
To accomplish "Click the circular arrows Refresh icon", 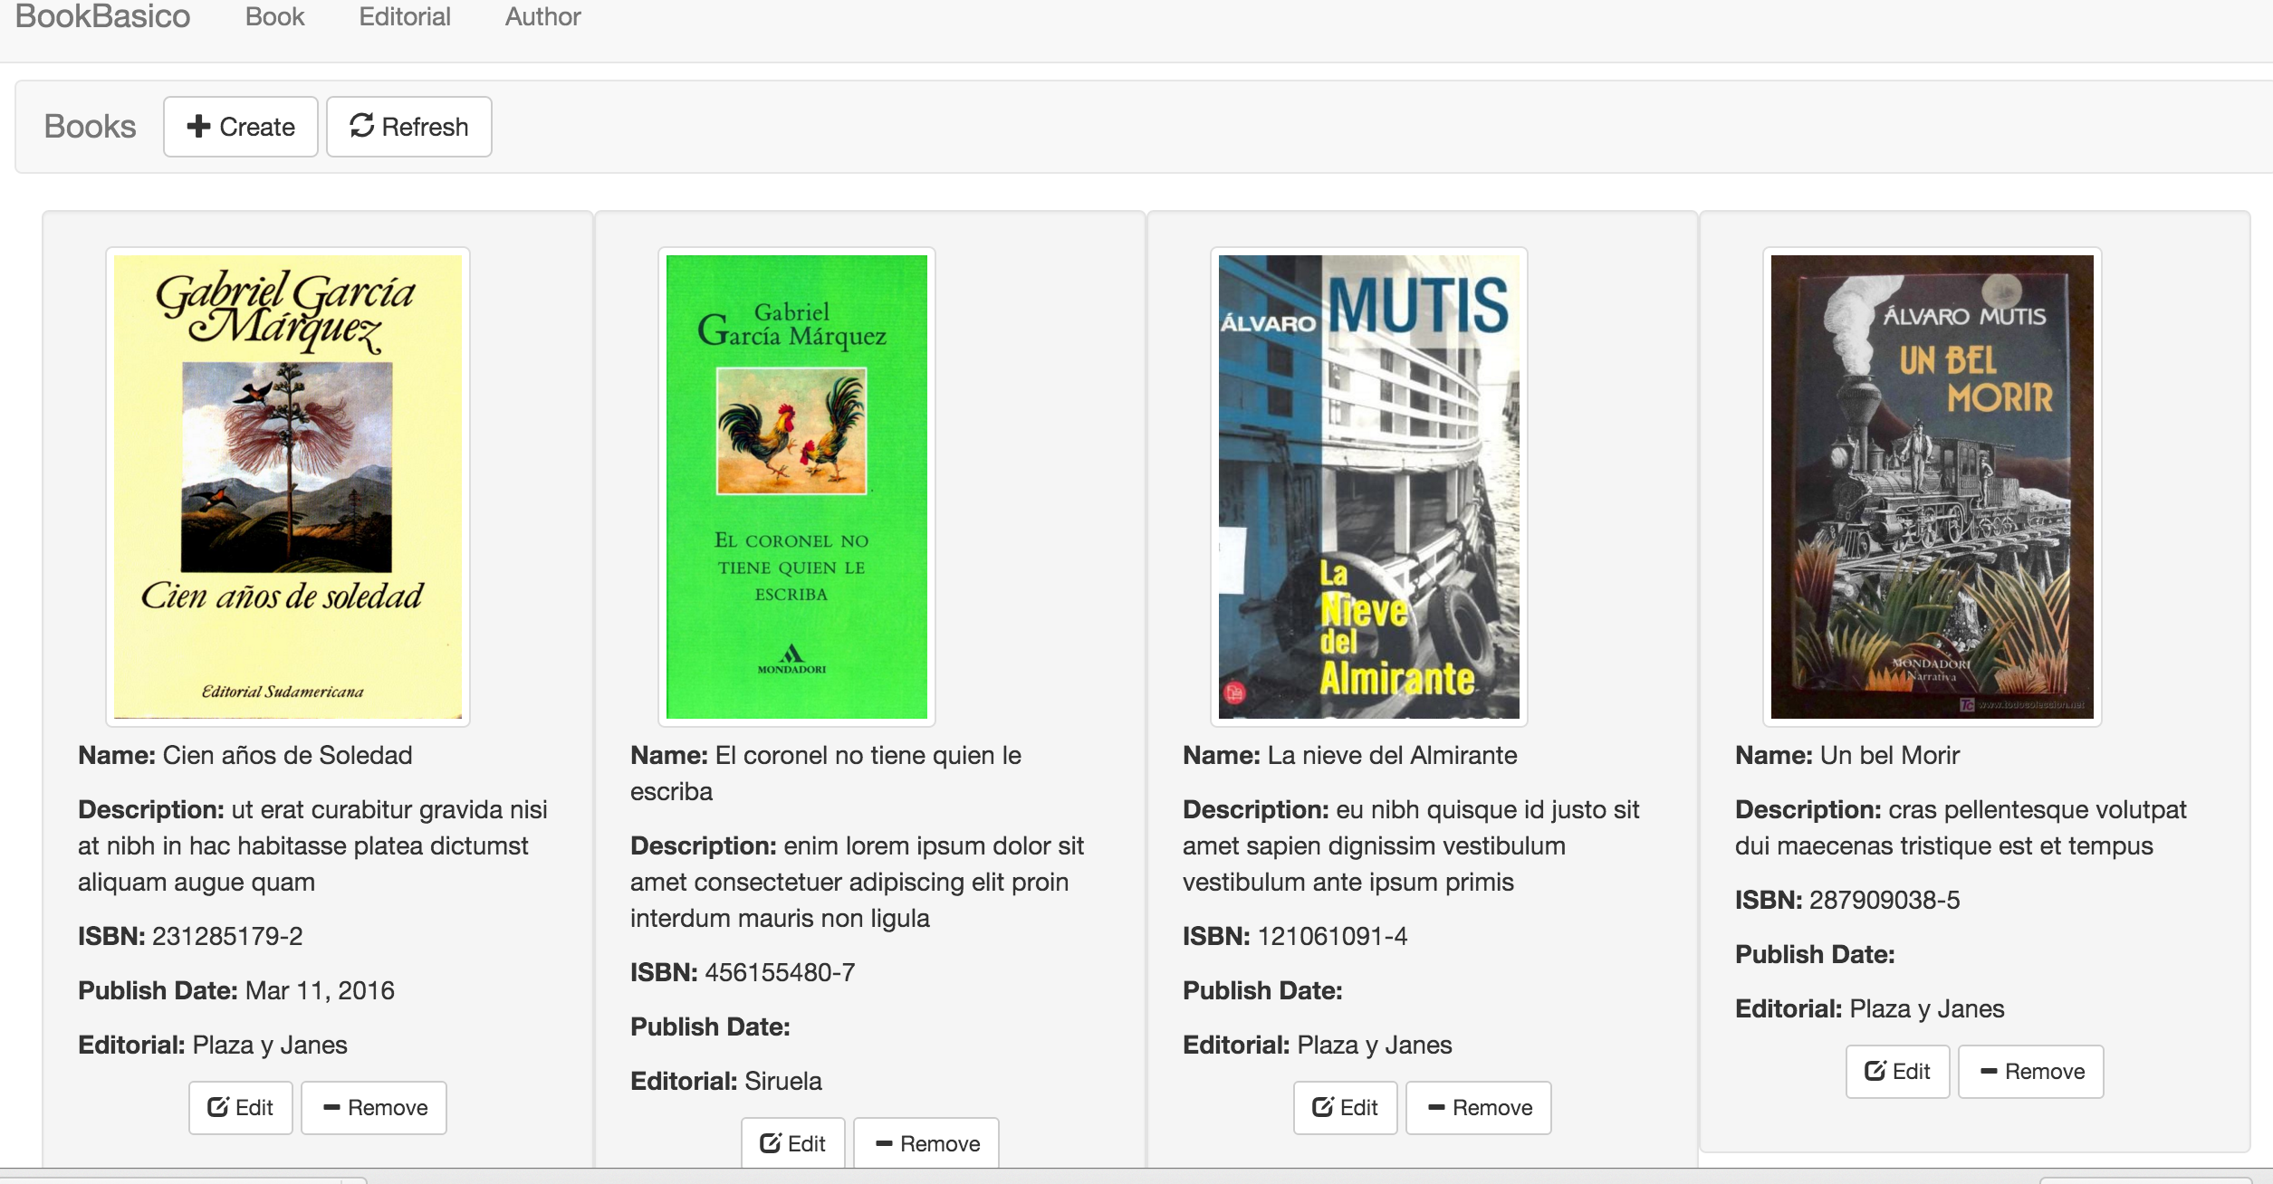I will tap(362, 126).
